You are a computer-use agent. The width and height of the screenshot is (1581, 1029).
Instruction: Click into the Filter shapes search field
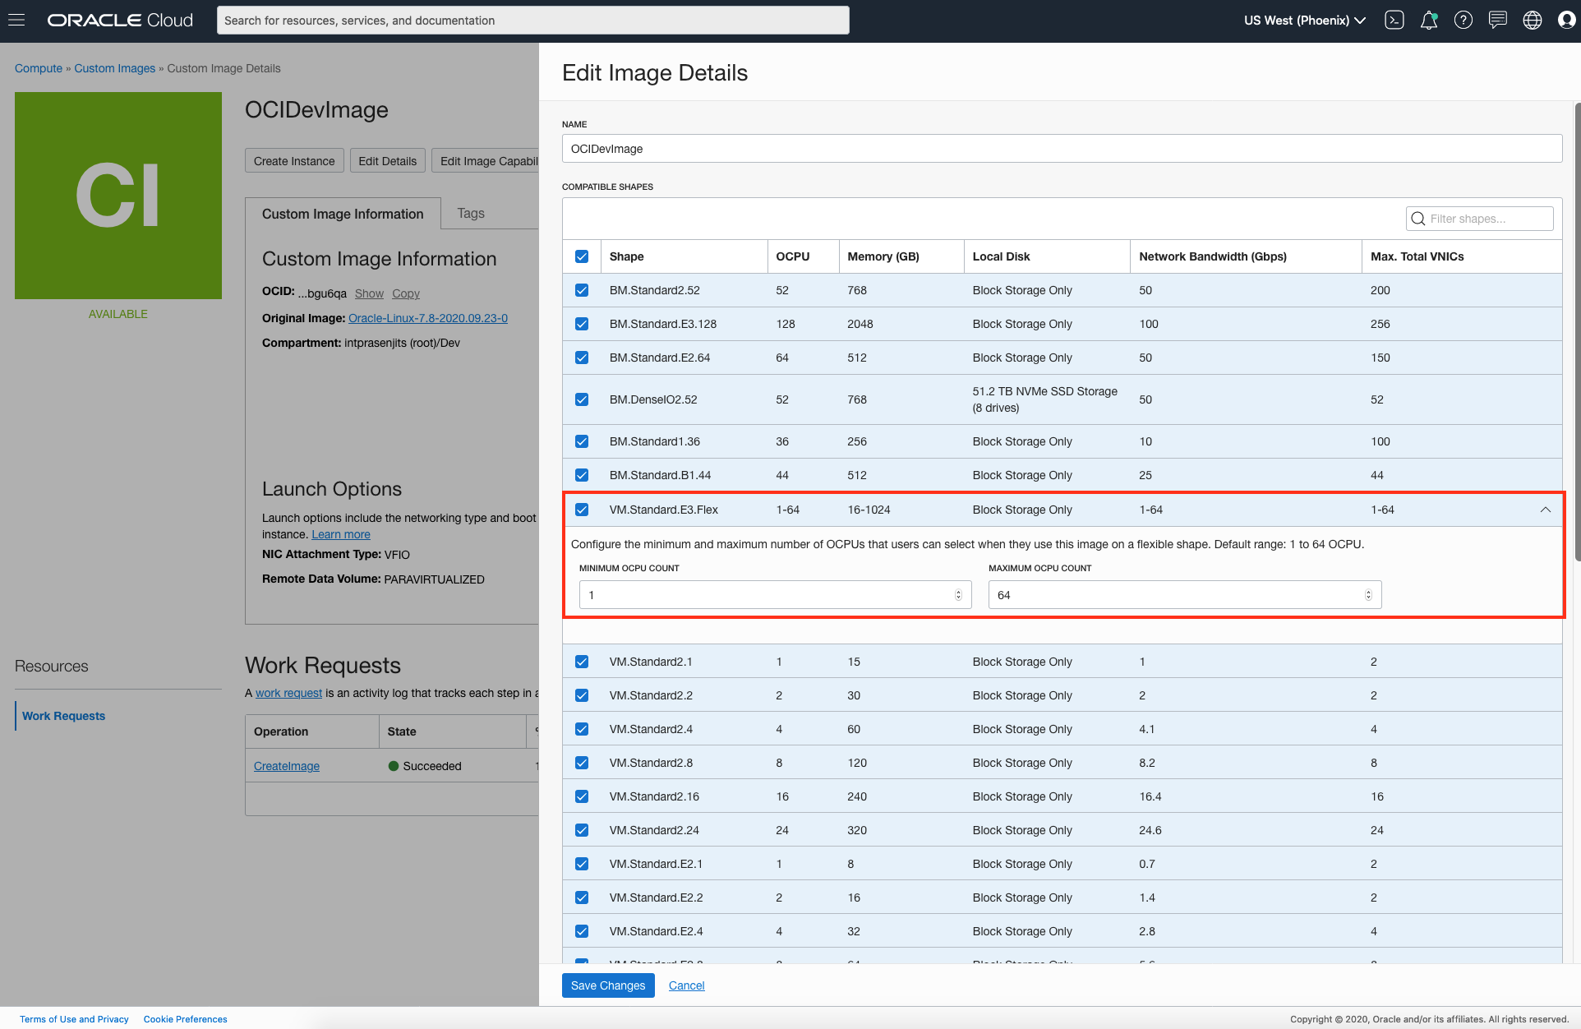click(1487, 219)
